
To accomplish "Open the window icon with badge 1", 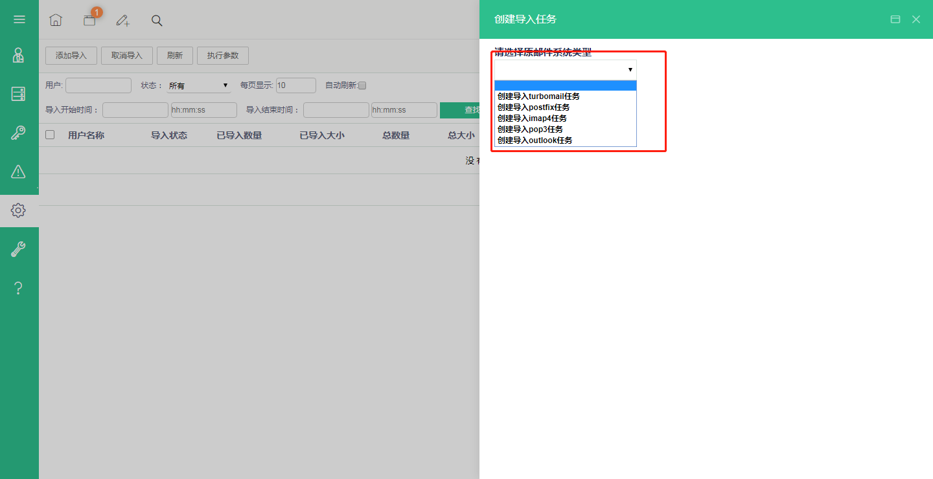I will tap(90, 19).
